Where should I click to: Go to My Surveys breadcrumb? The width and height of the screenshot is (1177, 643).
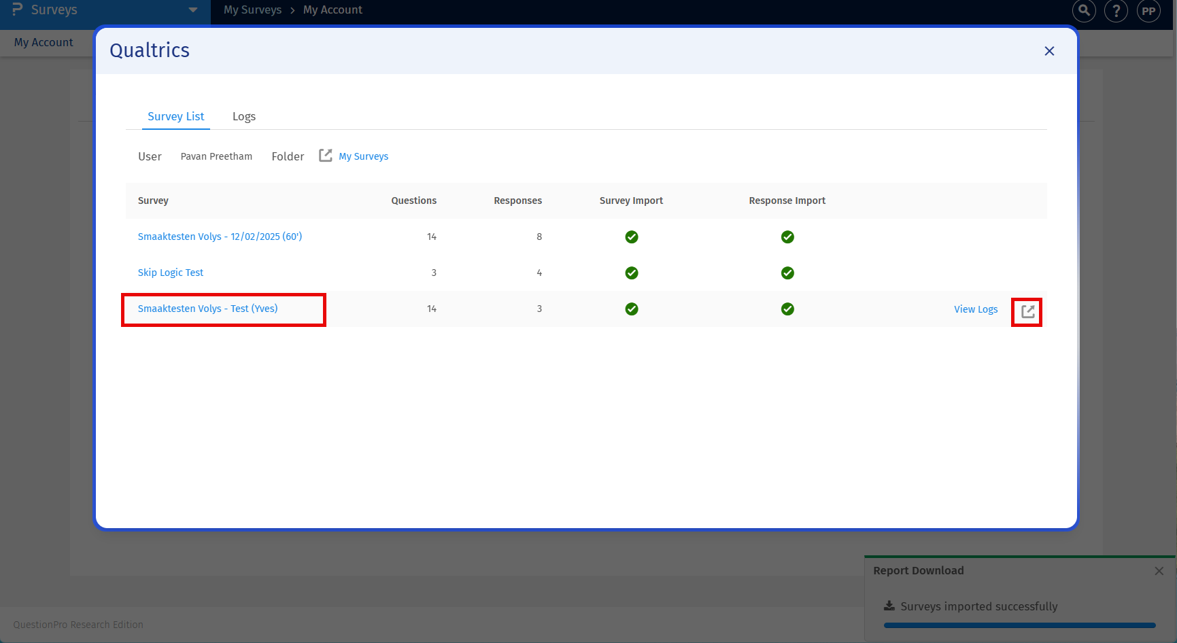pos(252,10)
